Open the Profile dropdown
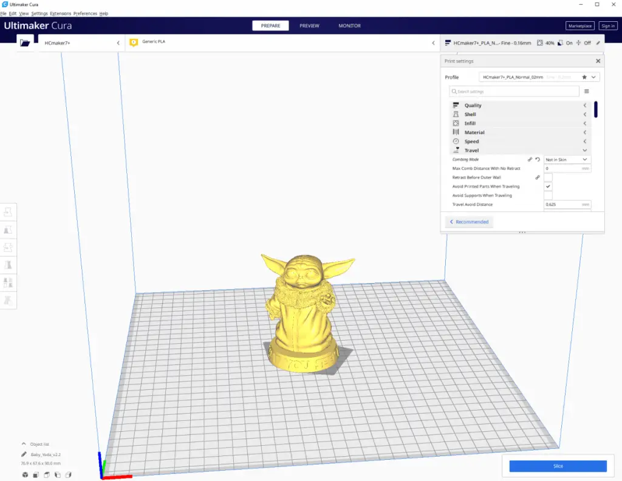 coord(539,77)
